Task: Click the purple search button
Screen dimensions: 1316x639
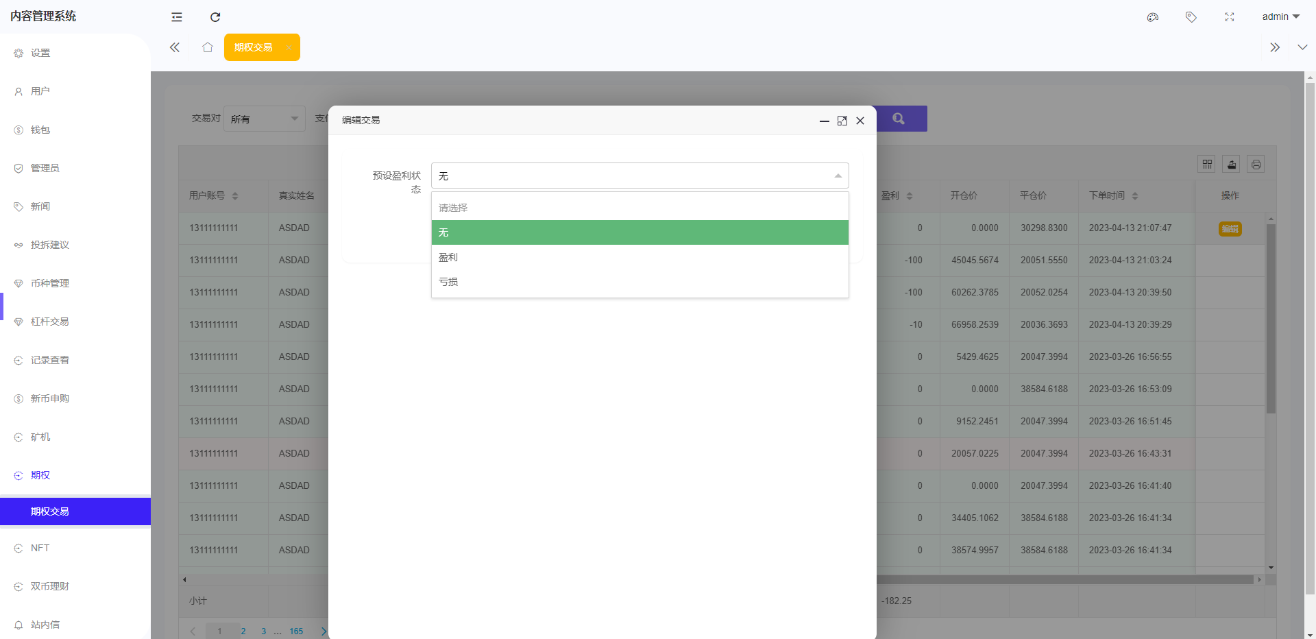Action: click(899, 119)
